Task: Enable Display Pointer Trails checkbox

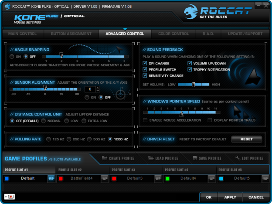Action: coord(210,120)
